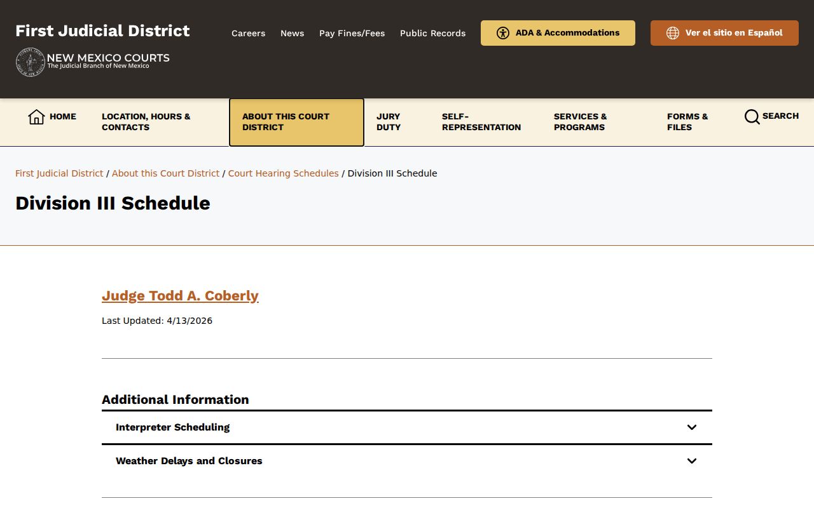Open Public Records link
Screen dimensions: 814x508
coord(432,33)
